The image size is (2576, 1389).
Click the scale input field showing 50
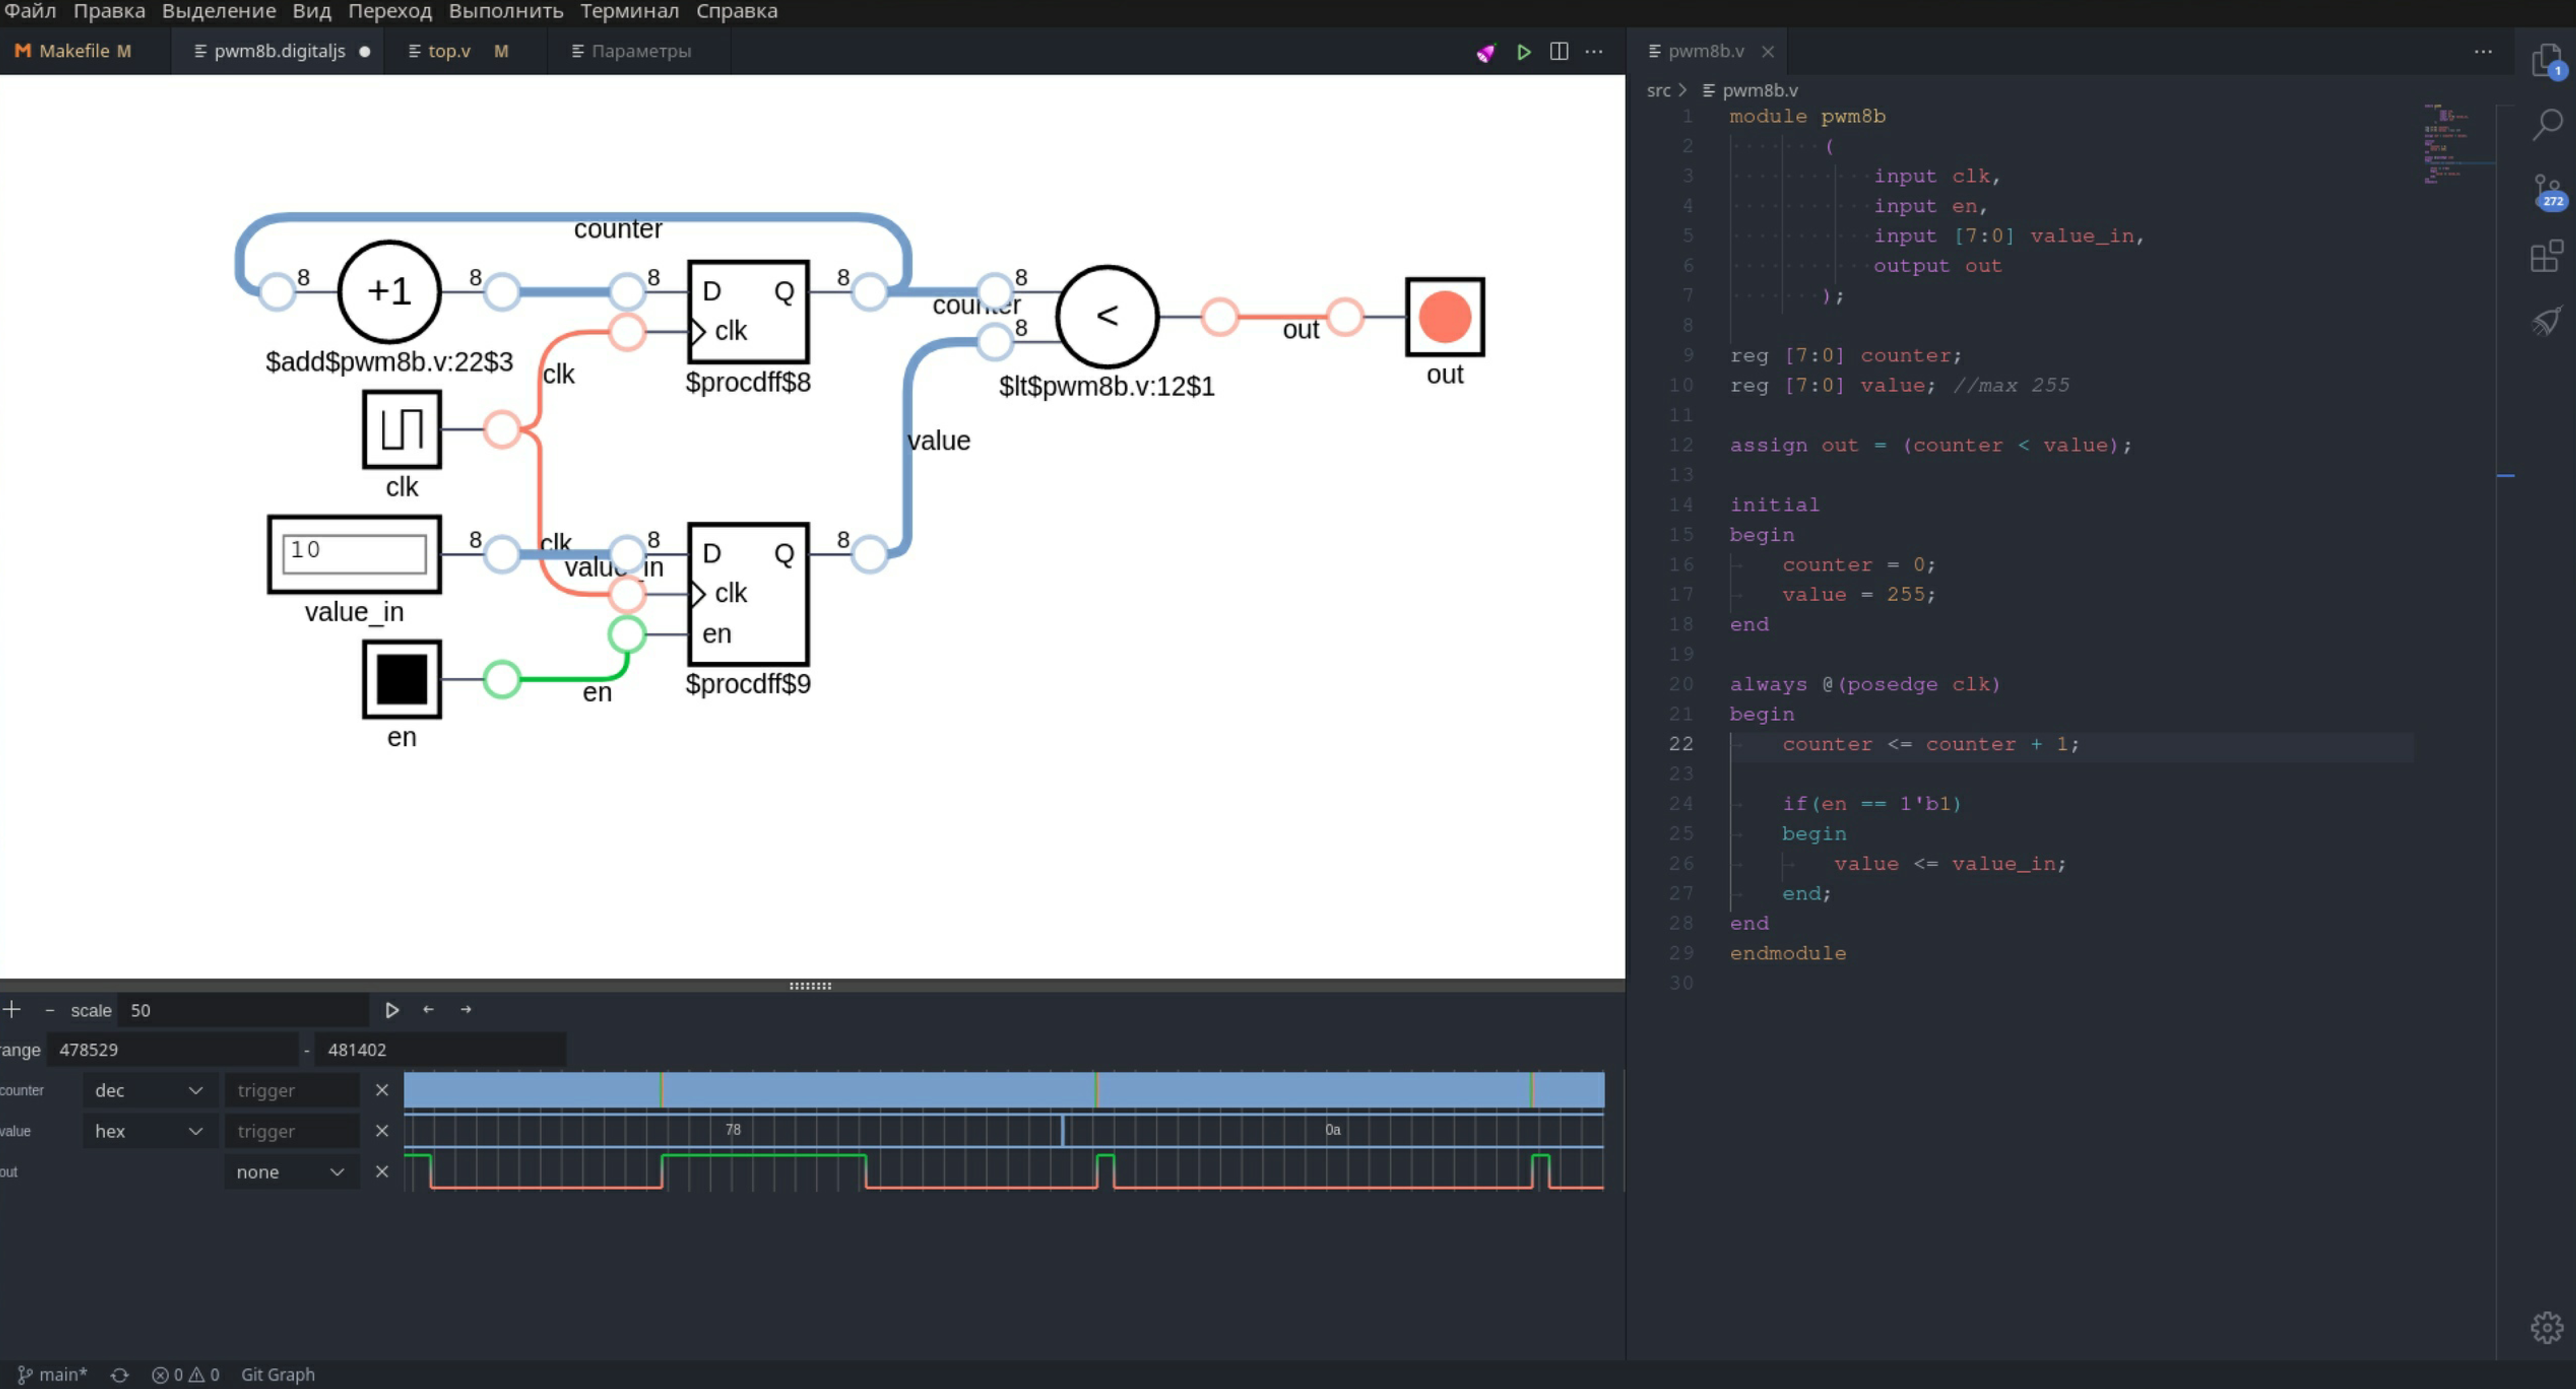[x=243, y=1010]
